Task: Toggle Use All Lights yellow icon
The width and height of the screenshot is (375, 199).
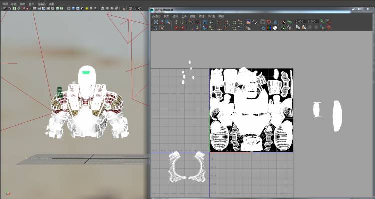Action: click(87, 8)
